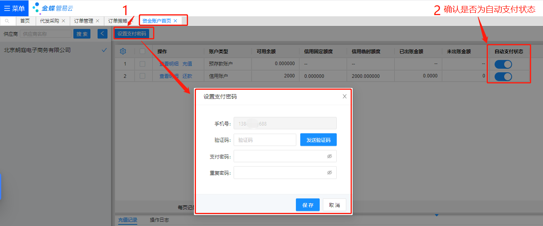Show repeat password via eye icon
Image resolution: width=543 pixels, height=226 pixels.
pyautogui.click(x=329, y=173)
